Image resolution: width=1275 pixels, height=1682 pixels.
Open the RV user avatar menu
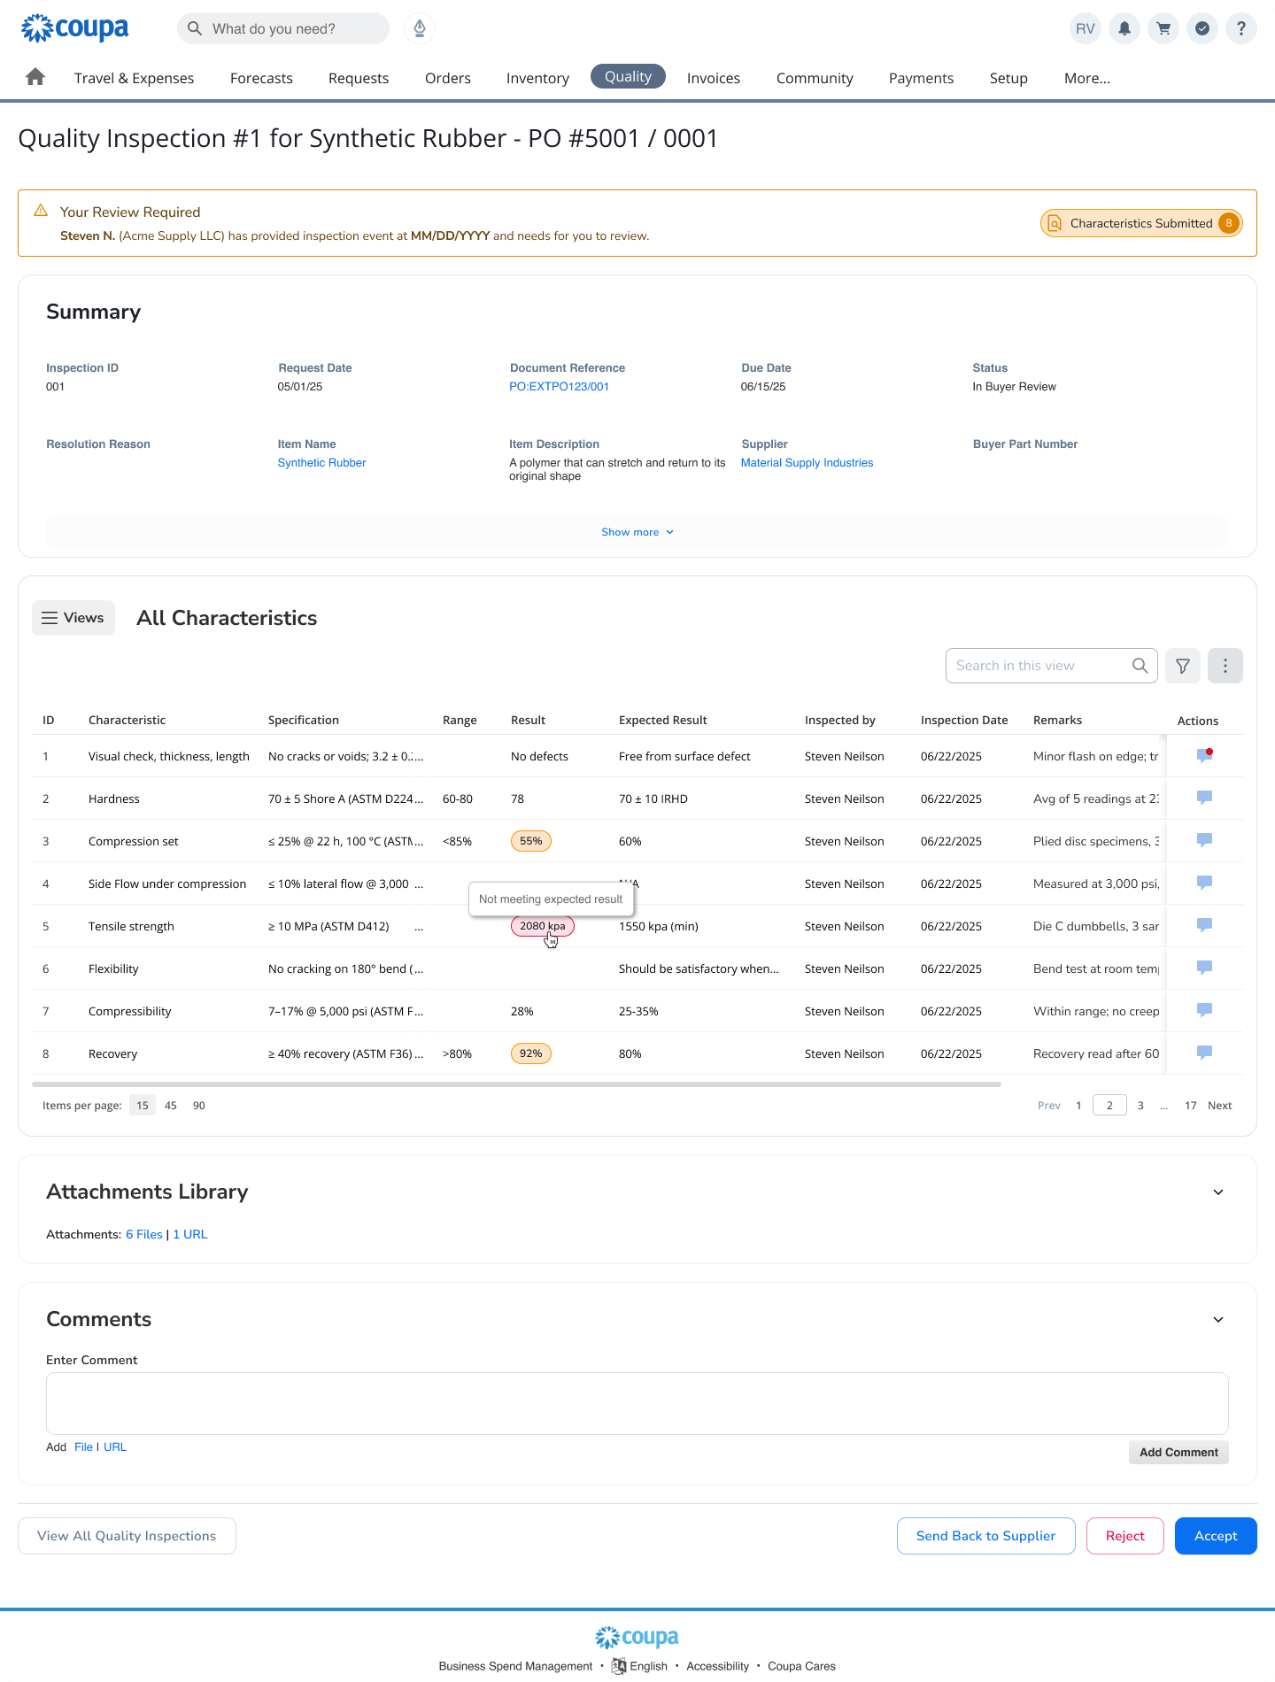pos(1086,28)
